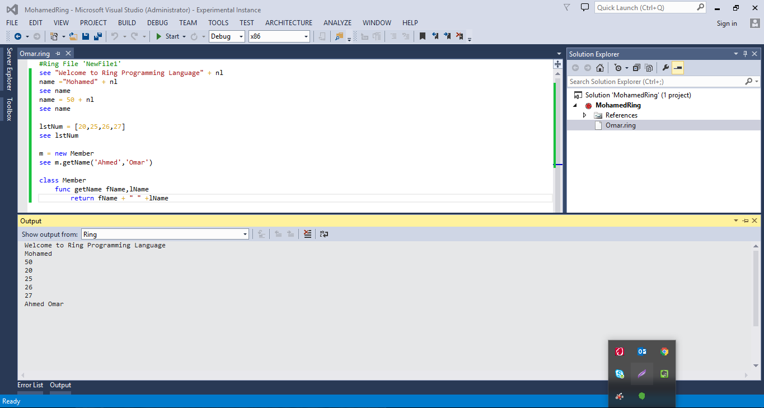This screenshot has width=764, height=408.
Task: Open Solution Explorer Properties with the wrench icon
Action: (665, 67)
